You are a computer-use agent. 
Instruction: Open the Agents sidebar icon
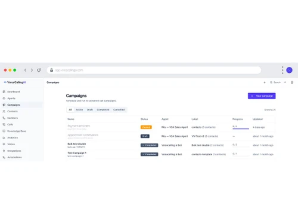4,99
